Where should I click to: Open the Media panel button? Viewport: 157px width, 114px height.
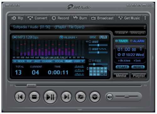coord(121,76)
